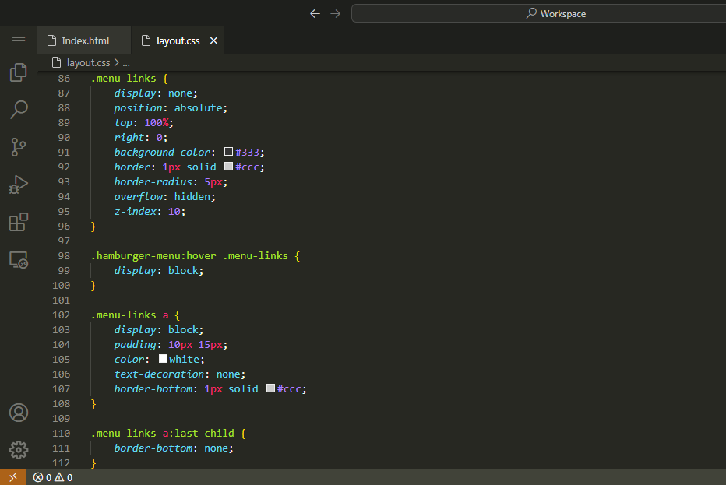Open the #333 background color swatch
The height and width of the screenshot is (485, 726).
pyautogui.click(x=229, y=152)
